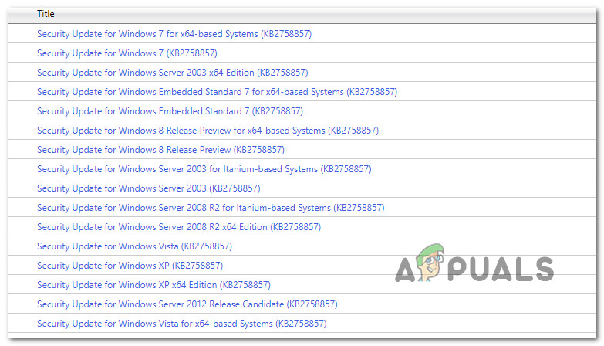Open Windows Server 2003 x64 Edition update
Image resolution: width=604 pixels, height=346 pixels.
click(173, 73)
